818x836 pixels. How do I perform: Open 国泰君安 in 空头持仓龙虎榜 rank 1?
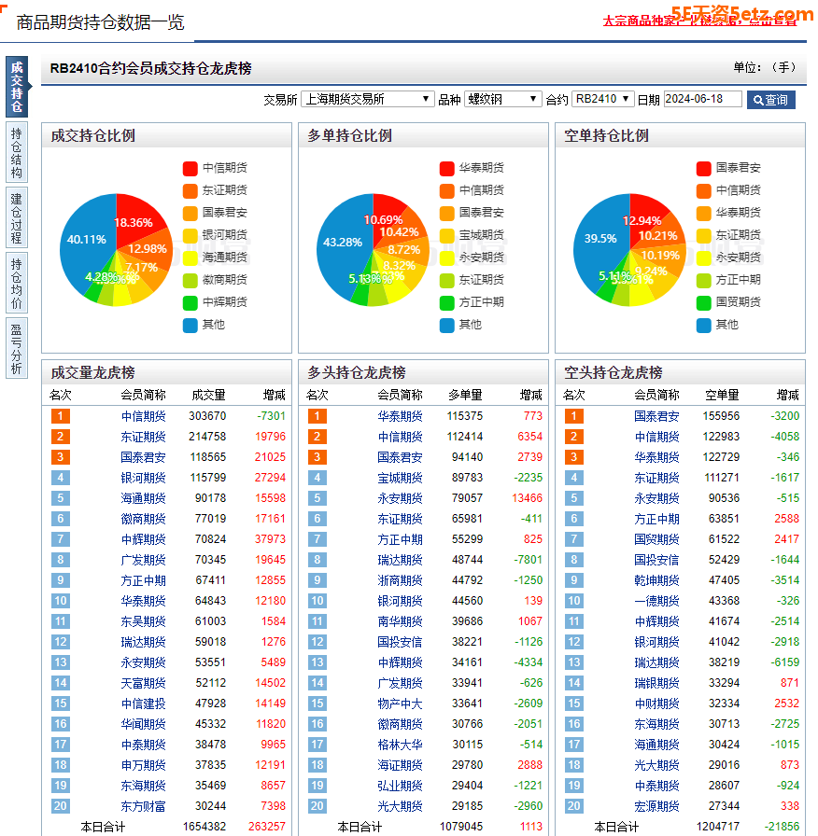[x=656, y=416]
